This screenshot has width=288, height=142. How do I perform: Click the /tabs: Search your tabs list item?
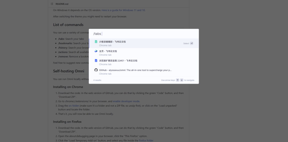pyautogui.click(x=71, y=39)
